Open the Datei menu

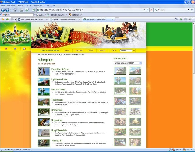(3, 5)
